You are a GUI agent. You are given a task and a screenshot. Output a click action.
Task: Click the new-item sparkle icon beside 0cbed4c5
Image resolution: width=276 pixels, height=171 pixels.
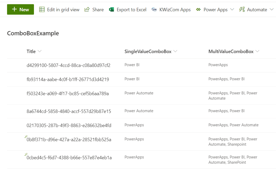click(26, 155)
